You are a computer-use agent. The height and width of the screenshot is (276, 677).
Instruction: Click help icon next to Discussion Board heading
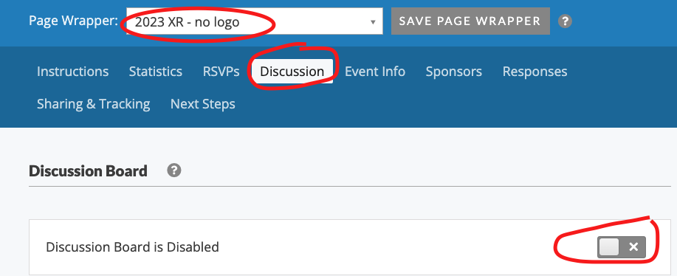tap(174, 170)
